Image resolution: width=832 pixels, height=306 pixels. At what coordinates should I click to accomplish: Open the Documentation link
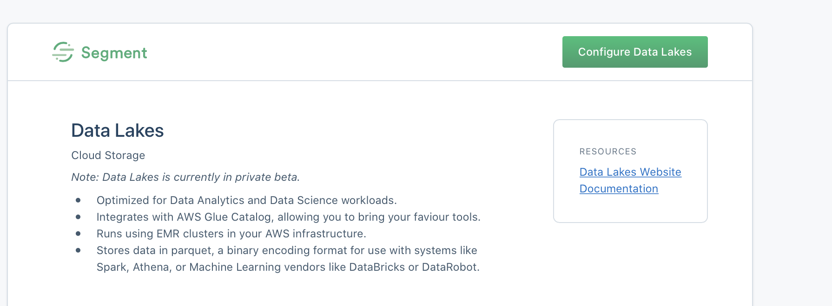(x=618, y=189)
